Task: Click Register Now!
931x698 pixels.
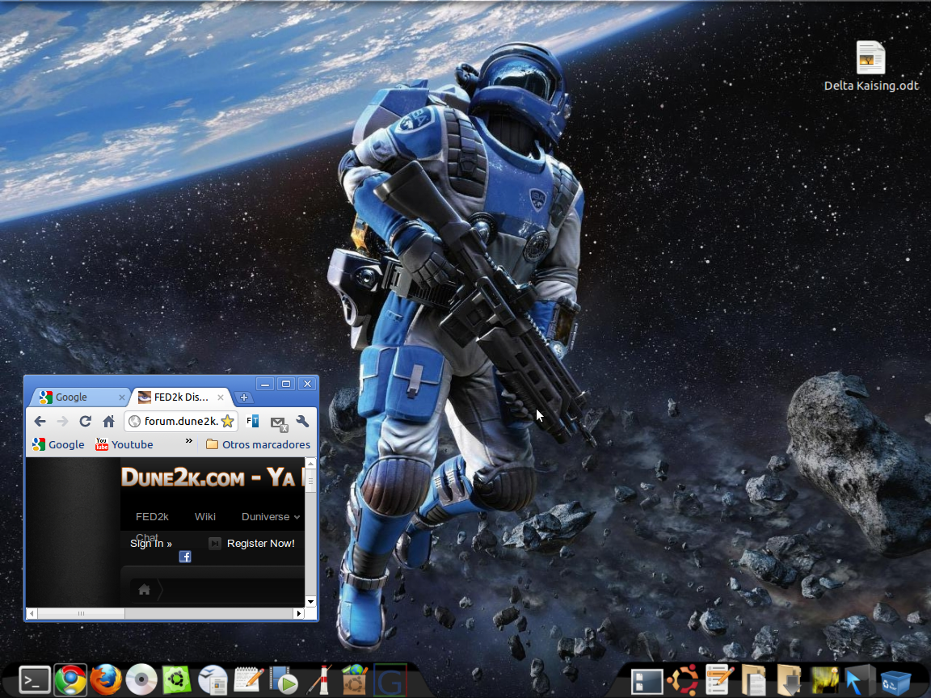Action: pyautogui.click(x=261, y=544)
